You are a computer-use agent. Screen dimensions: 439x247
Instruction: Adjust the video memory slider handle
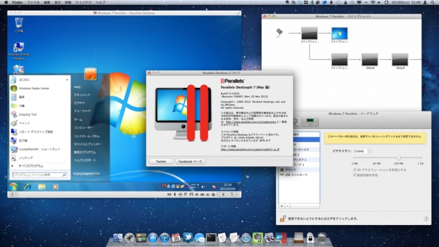click(399, 158)
